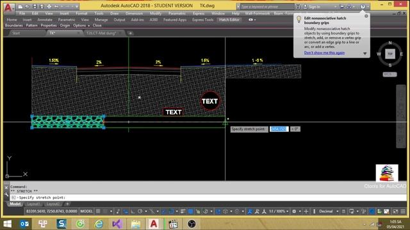The height and width of the screenshot is (230, 410).
Task: Click the keyword search input field
Action: 267,6
